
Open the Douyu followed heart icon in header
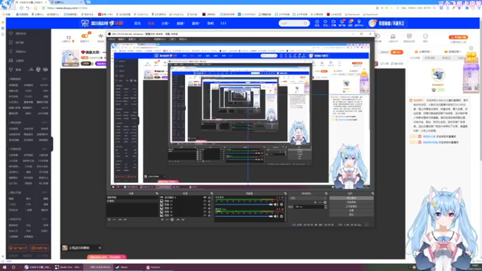pyautogui.click(x=325, y=23)
